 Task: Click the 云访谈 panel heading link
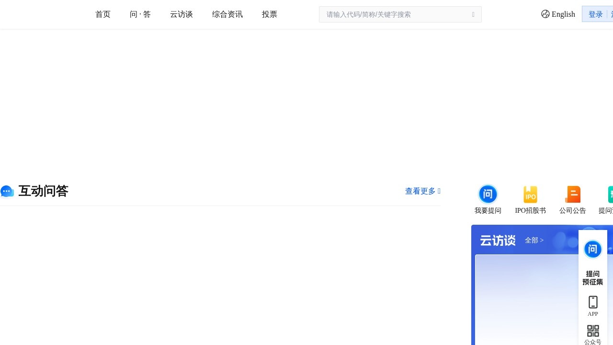497,240
